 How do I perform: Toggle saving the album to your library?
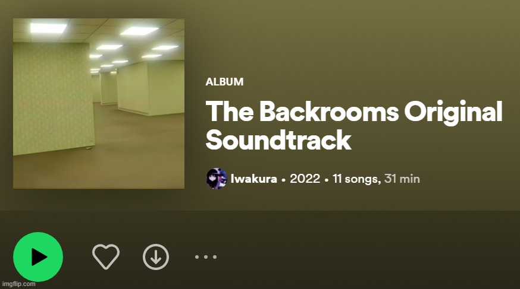pyautogui.click(x=106, y=256)
